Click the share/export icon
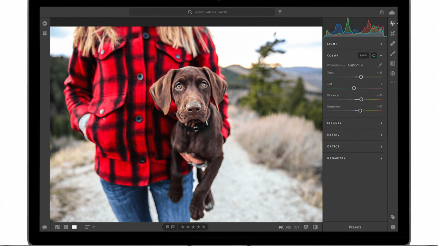438x246 pixels. (x=382, y=12)
